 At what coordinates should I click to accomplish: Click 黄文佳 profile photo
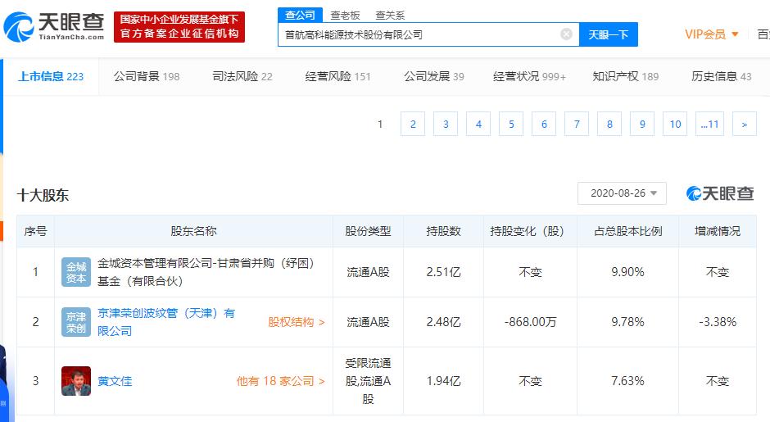pos(76,381)
